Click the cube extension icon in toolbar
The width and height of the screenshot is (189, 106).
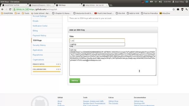pos(178,9)
